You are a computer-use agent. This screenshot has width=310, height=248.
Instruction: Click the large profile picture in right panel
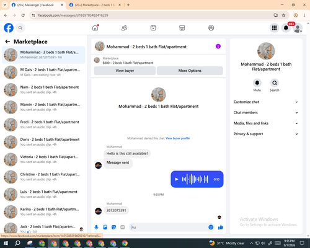(266, 51)
